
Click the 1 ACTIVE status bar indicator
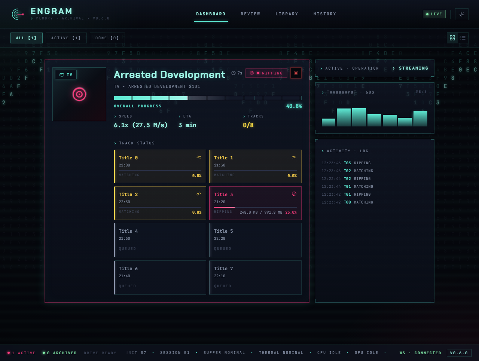click(21, 353)
